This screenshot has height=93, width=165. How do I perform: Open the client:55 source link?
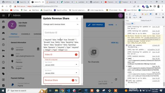(156, 45)
